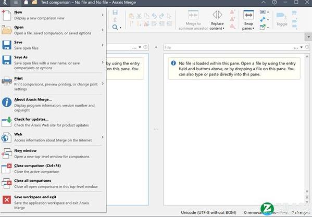This screenshot has height=217, width=312.
Task: Click the right pane info message text
Action: tap(237, 69)
